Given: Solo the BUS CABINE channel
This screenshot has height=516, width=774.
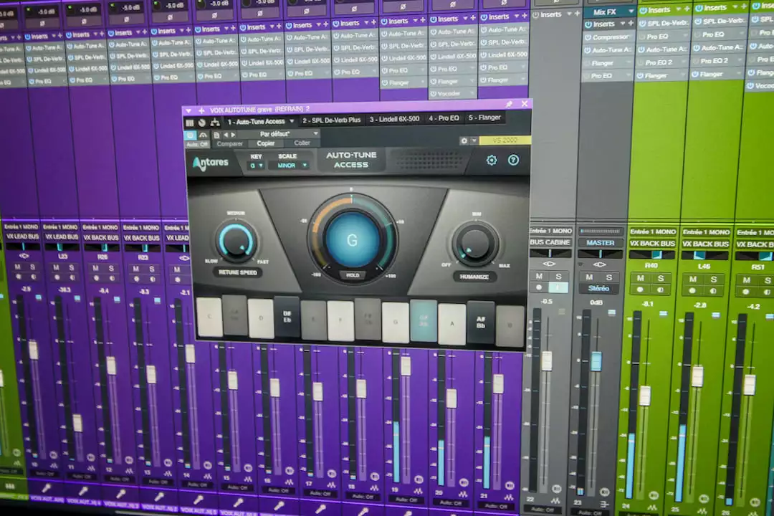Looking at the screenshot, I should 558,276.
